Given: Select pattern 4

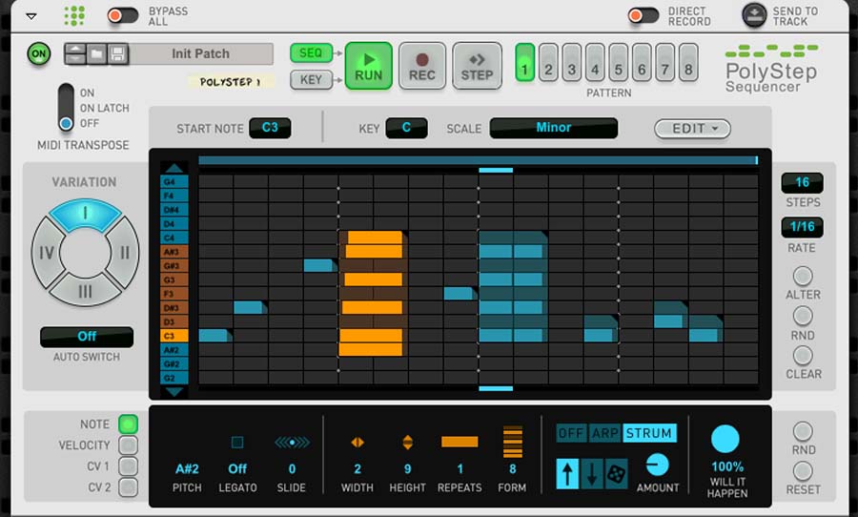Looking at the screenshot, I should (595, 63).
